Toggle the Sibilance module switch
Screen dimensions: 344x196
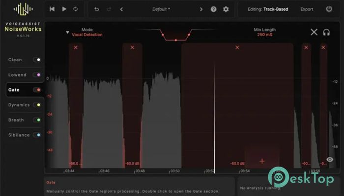[37, 135]
